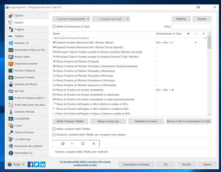Select 'Muovi la finestra nel monitor precedente' row
Image resolution: width=221 pixels, height=172 pixels.
coord(130,90)
